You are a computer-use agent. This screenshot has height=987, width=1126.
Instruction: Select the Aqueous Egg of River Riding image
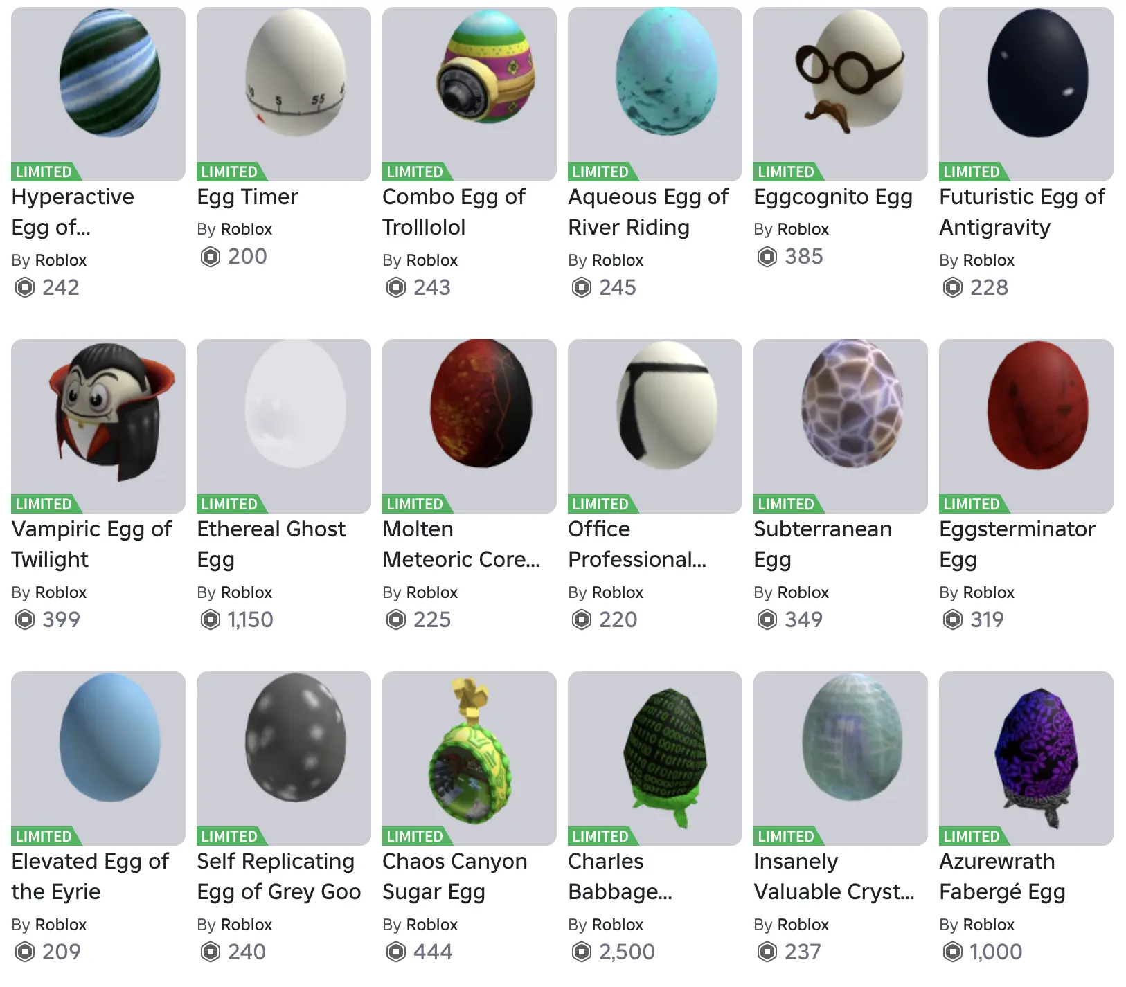point(655,94)
